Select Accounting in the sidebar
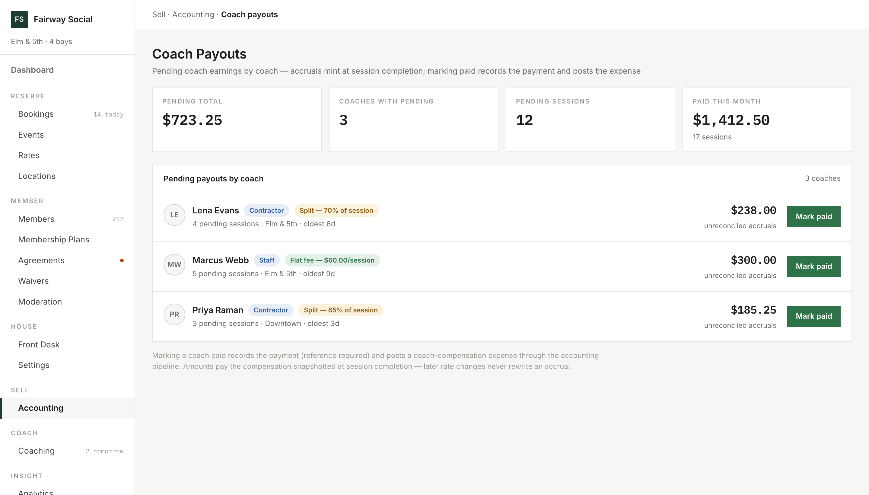Viewport: 869px width, 495px height. tap(67, 408)
